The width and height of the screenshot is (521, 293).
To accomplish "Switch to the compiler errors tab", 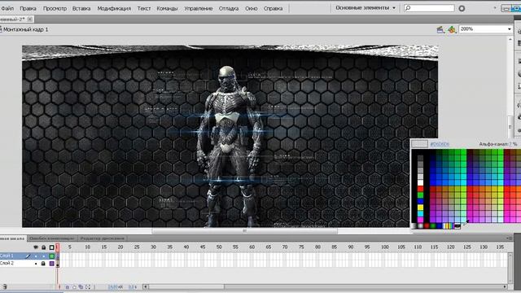I will (x=51, y=238).
